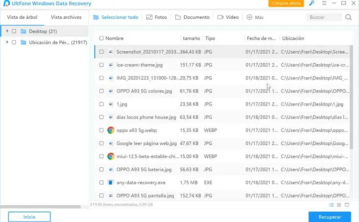Switch to preview pane view icon
The height and width of the screenshot is (222, 359).
tap(347, 205)
